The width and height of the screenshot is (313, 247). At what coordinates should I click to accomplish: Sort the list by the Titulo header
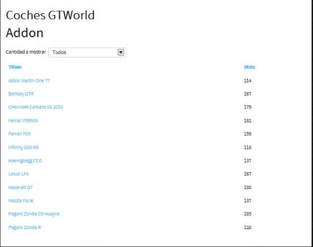pos(15,67)
